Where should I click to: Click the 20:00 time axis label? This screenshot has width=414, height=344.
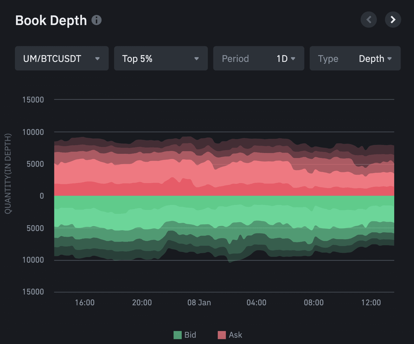coord(142,302)
